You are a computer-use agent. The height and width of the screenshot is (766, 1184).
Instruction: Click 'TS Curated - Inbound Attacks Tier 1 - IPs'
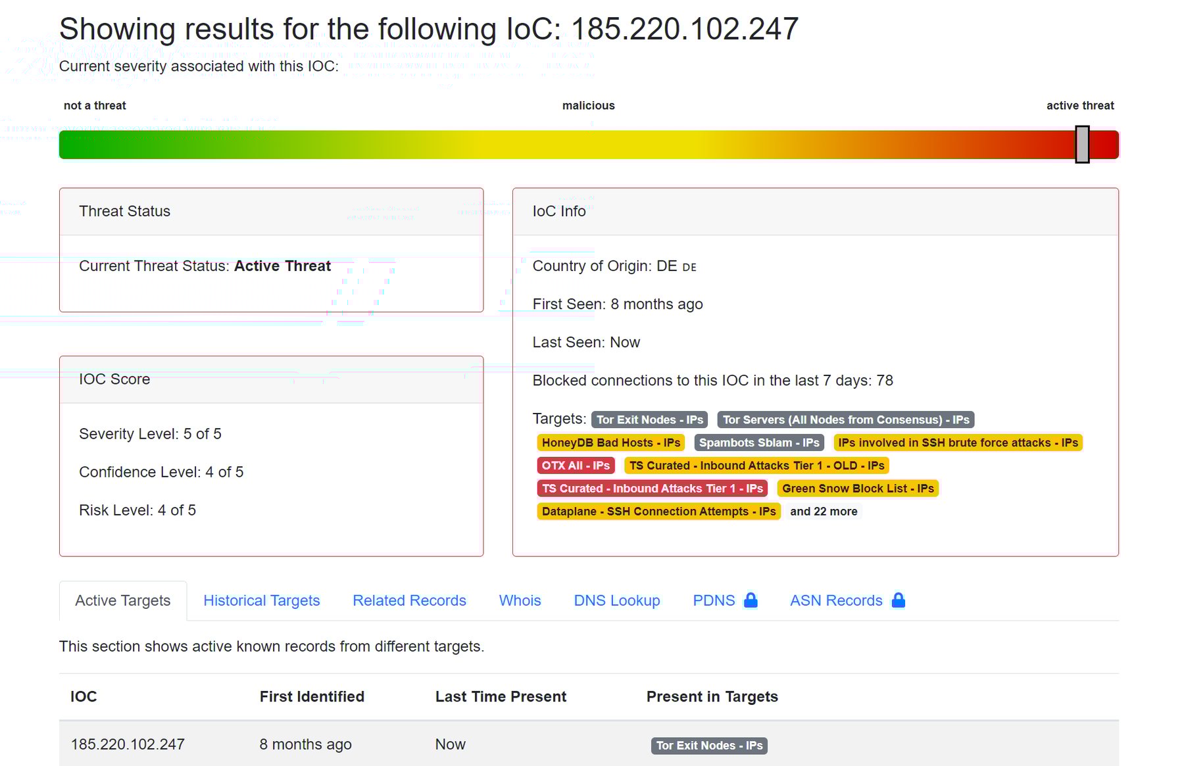click(x=652, y=489)
